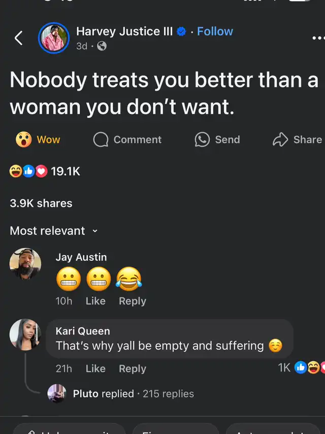Like Jay Austin's comment
The width and height of the screenshot is (325, 434).
pyautogui.click(x=95, y=301)
